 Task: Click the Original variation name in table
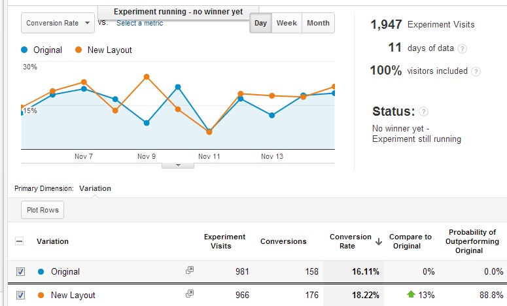(65, 272)
